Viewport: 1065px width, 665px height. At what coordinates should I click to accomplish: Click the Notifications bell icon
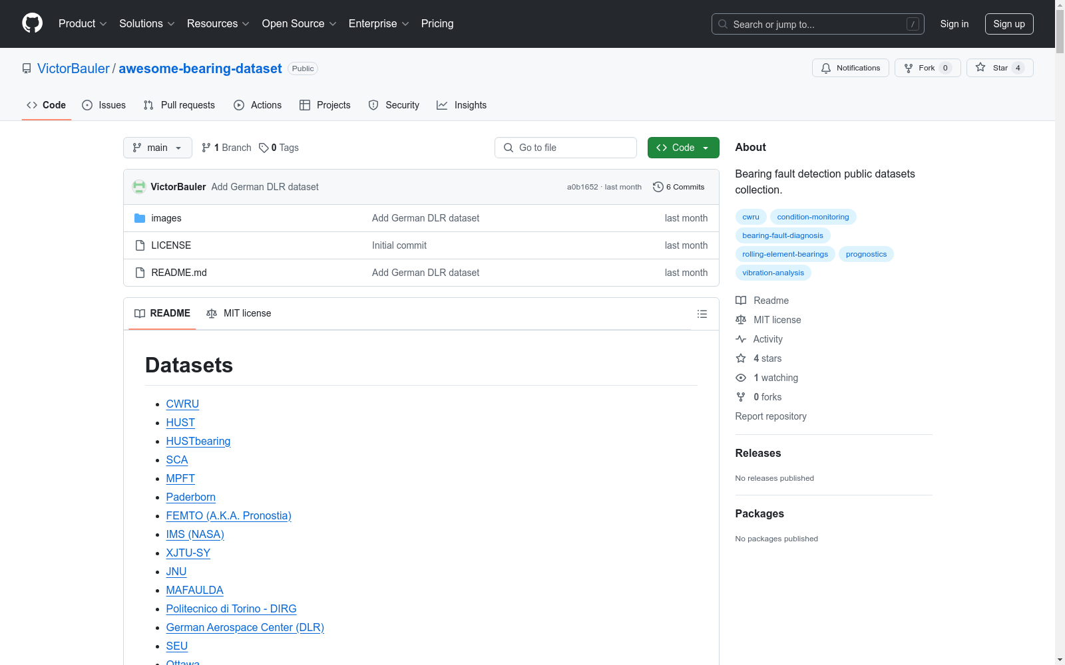[x=826, y=68]
